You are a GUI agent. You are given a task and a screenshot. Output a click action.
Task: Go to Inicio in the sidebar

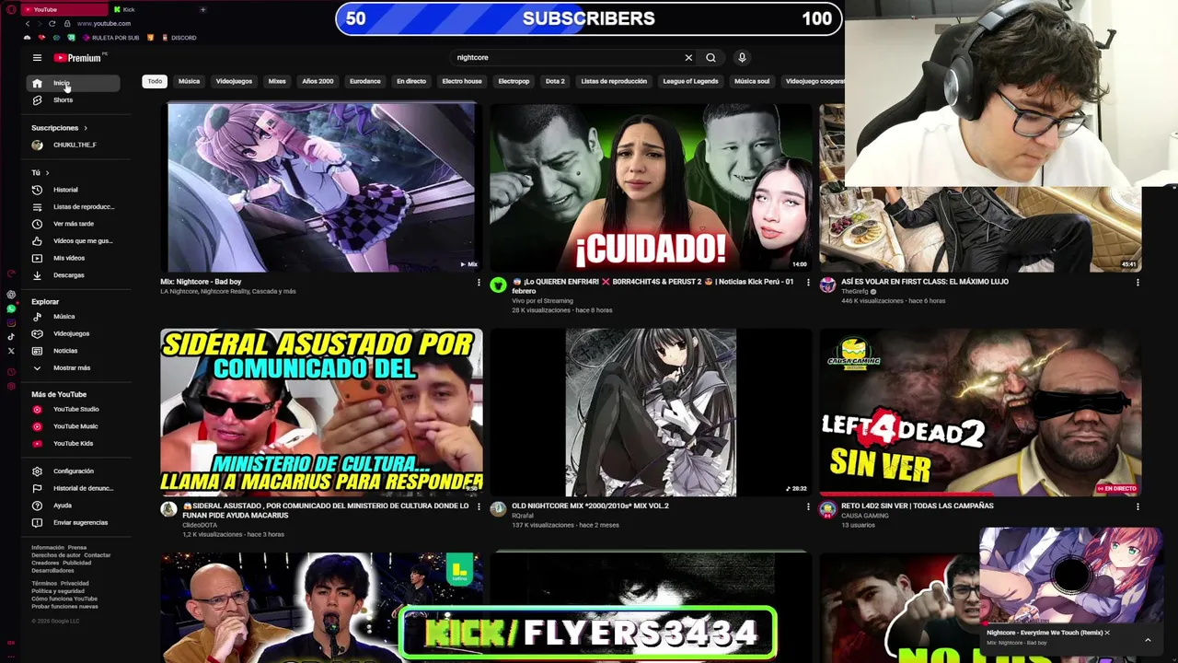(x=74, y=83)
